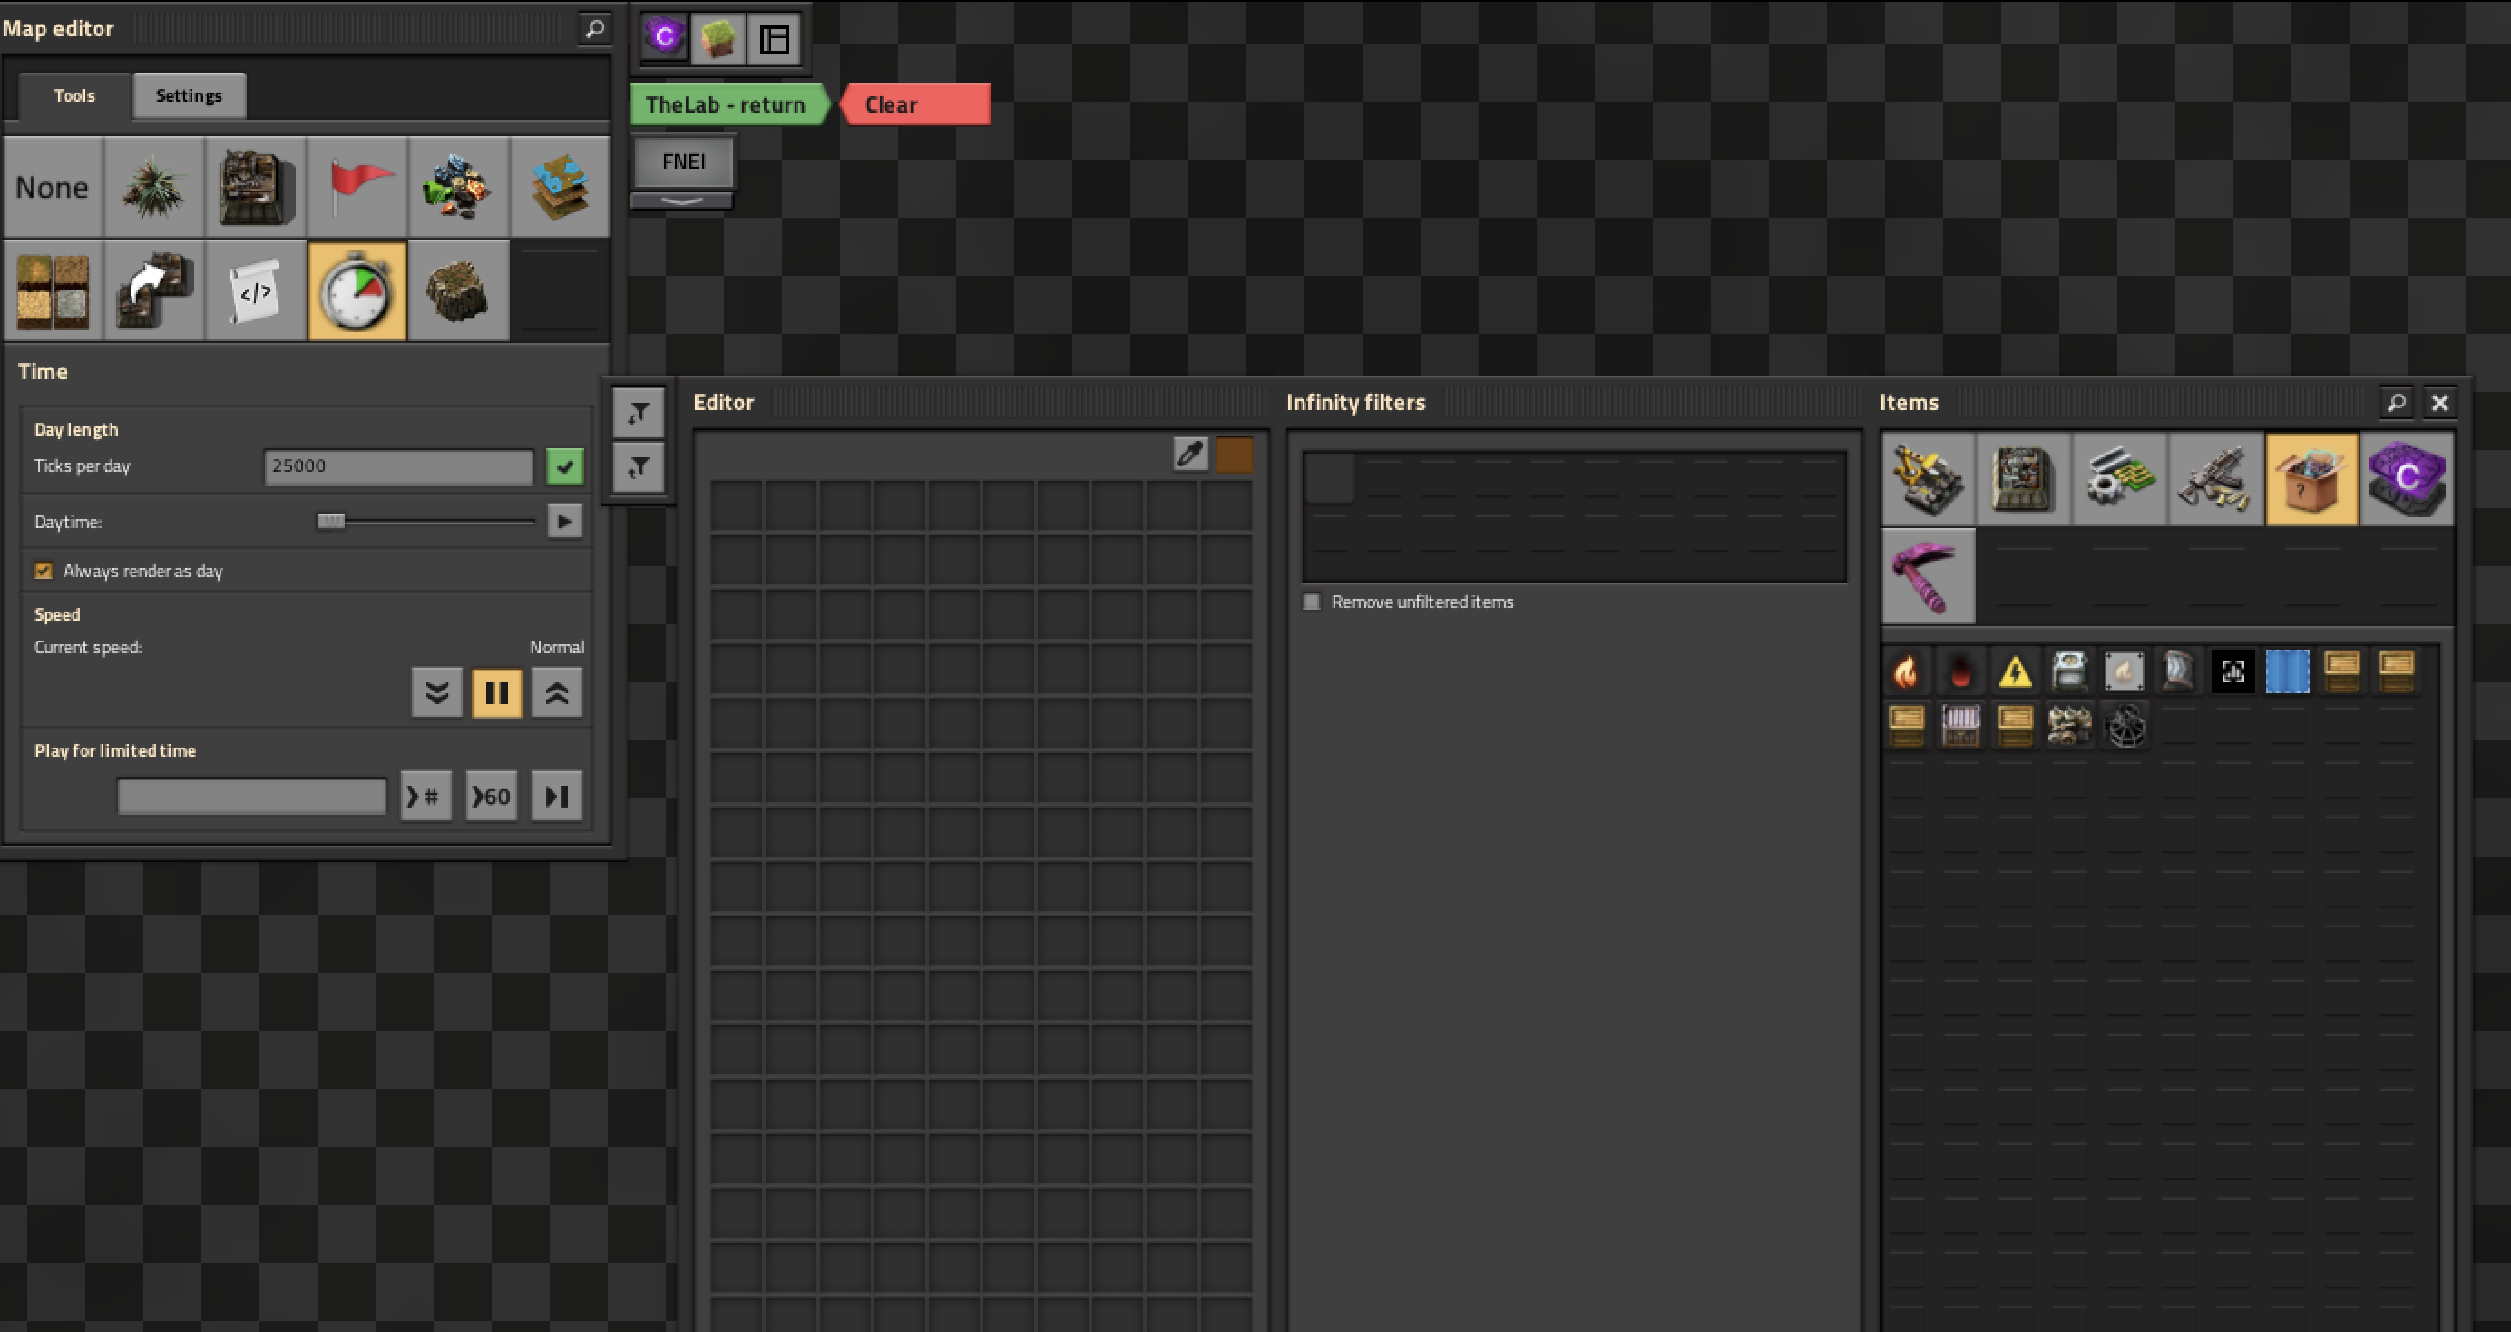The height and width of the screenshot is (1332, 2511).
Task: Toggle Always render as day checkbox
Action: coord(44,571)
